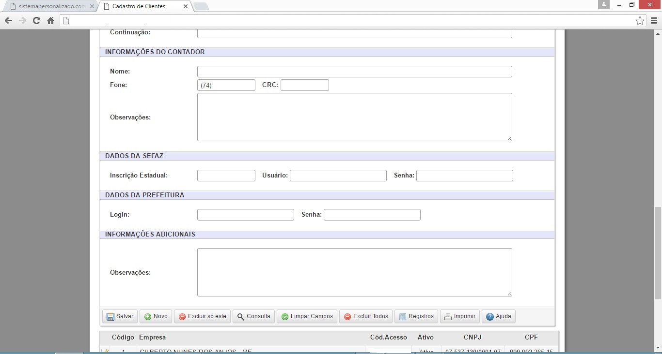Click the contador Nome input field
Viewport: 662px width, 354px height.
tap(354, 72)
